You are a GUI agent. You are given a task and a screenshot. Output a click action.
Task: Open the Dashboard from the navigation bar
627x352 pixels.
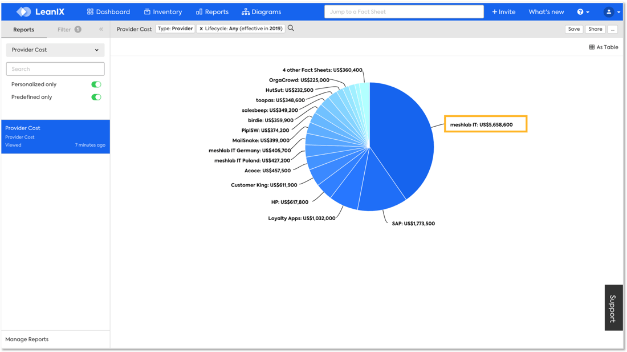(x=108, y=11)
